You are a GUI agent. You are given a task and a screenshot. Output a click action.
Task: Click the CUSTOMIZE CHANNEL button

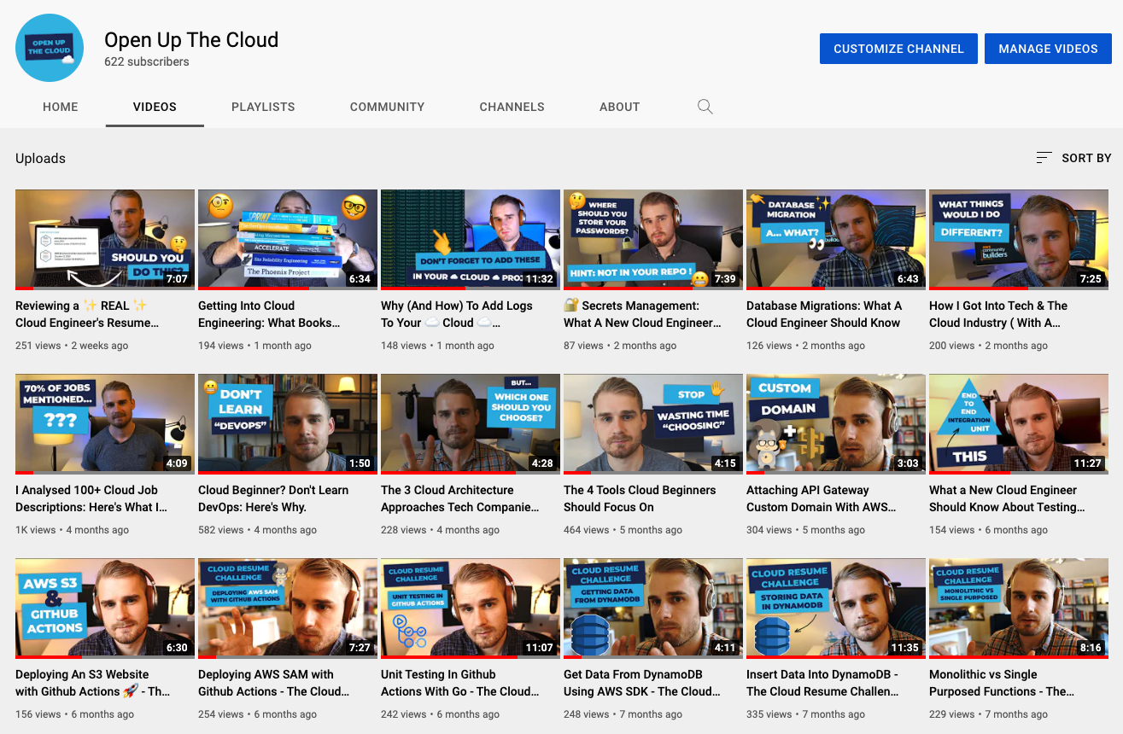[898, 48]
